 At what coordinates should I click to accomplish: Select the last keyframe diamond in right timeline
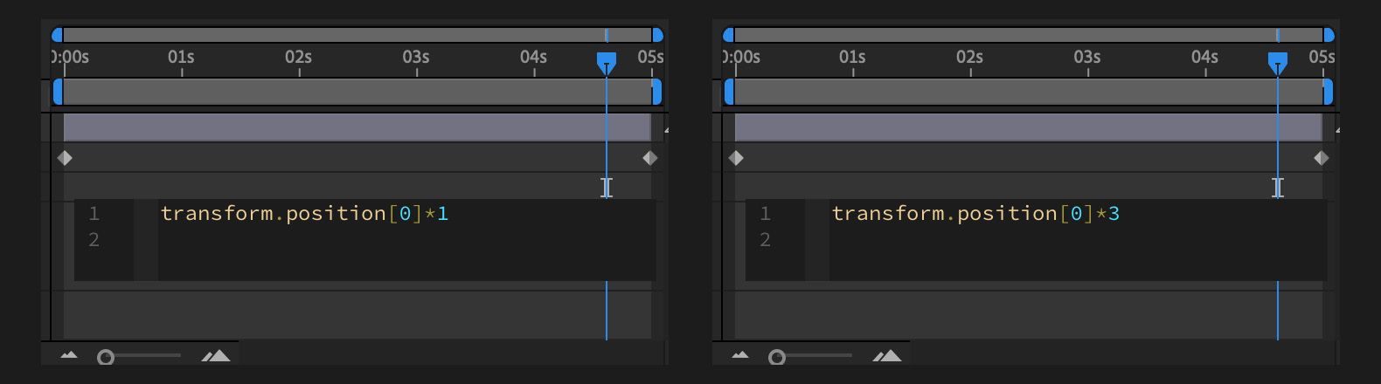(x=1321, y=158)
